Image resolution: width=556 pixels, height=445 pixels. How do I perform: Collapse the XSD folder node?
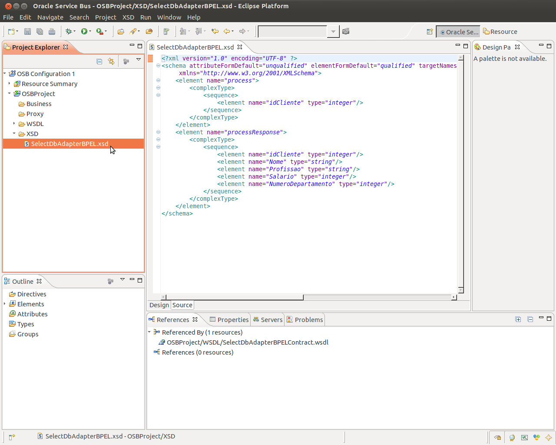14,134
